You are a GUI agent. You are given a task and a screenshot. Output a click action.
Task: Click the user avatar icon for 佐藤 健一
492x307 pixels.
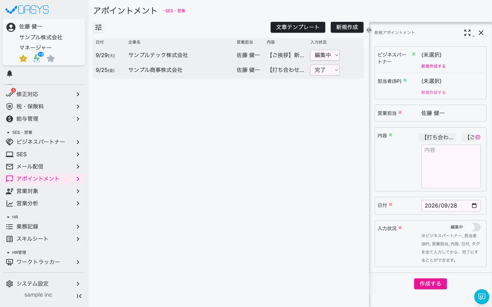point(11,27)
